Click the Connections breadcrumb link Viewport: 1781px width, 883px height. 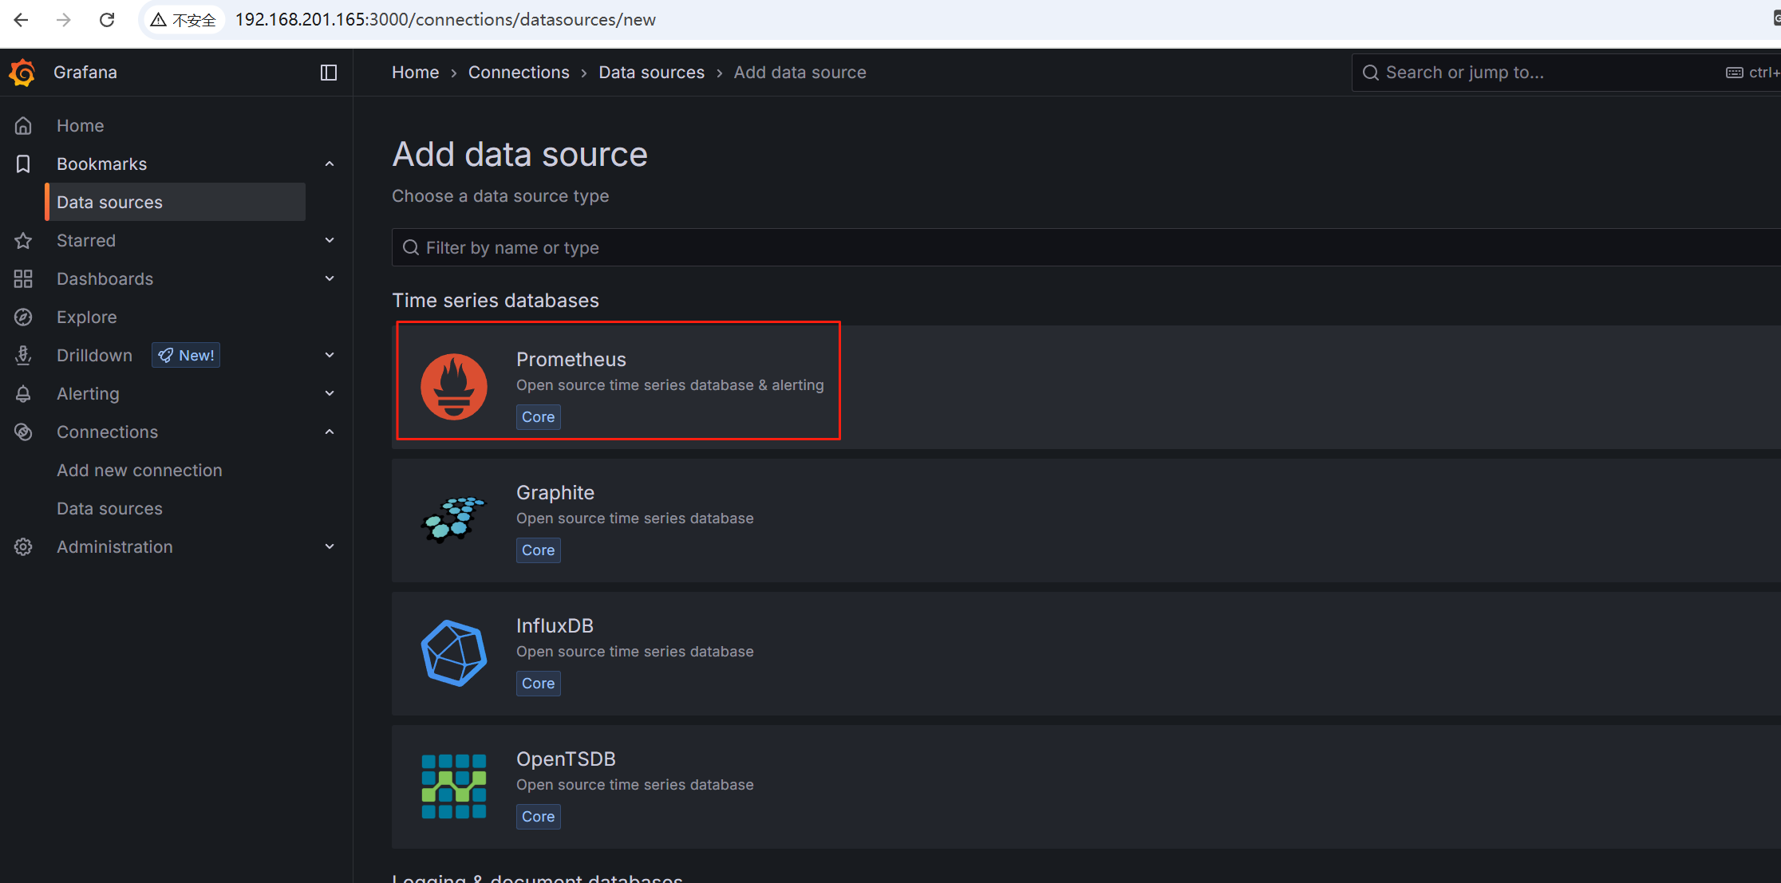[x=519, y=73]
